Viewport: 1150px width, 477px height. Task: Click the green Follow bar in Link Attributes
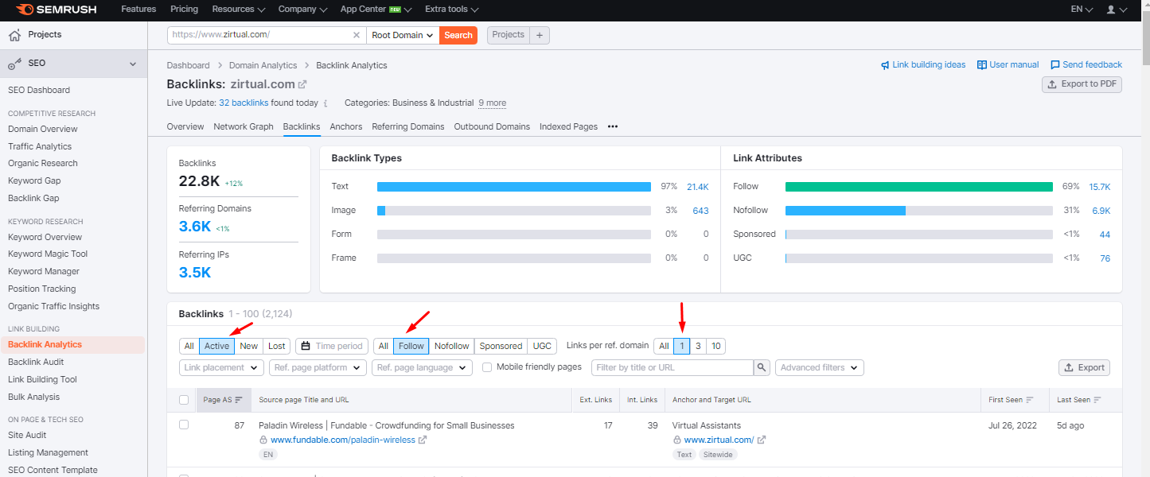tap(919, 187)
